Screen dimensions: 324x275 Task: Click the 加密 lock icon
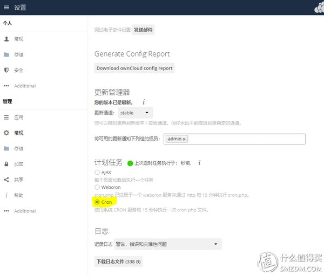click(x=6, y=164)
